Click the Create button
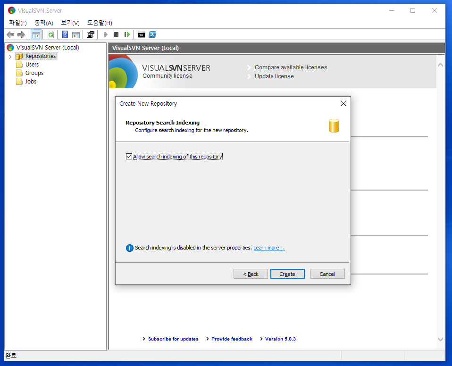 pos(287,274)
